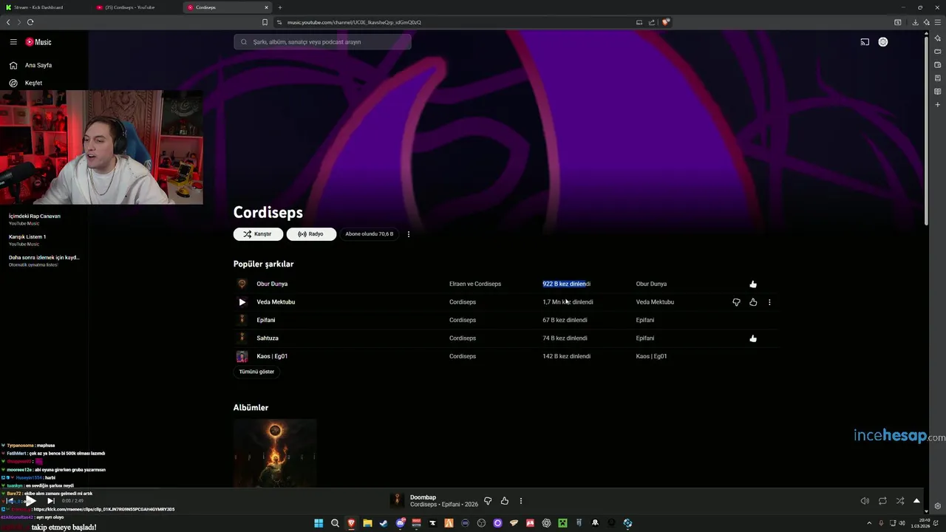Open Steam from the taskbar

point(384,523)
